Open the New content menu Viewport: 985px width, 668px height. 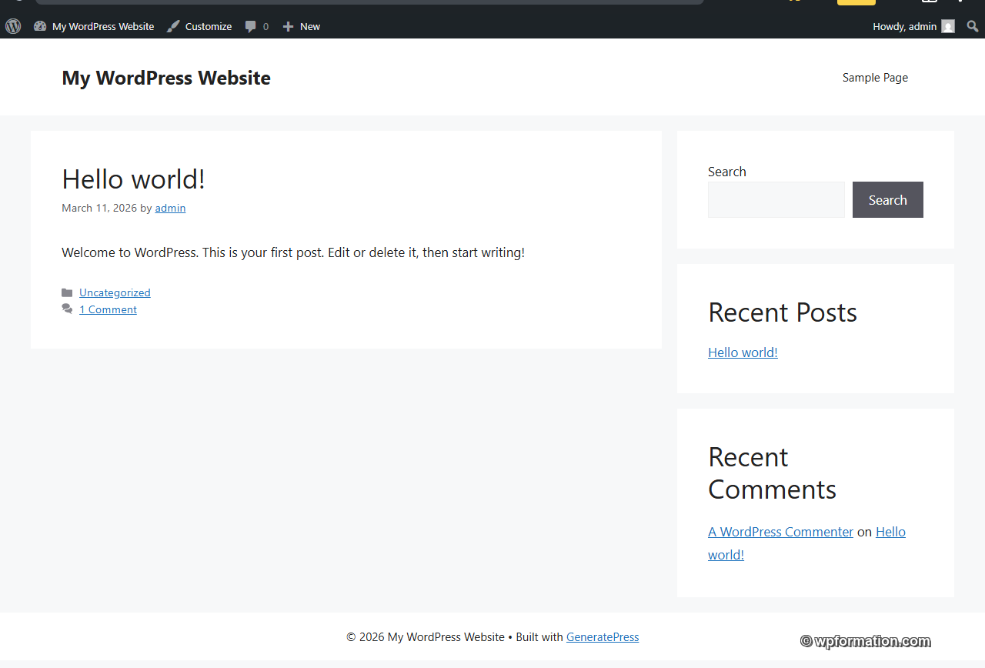tap(302, 26)
